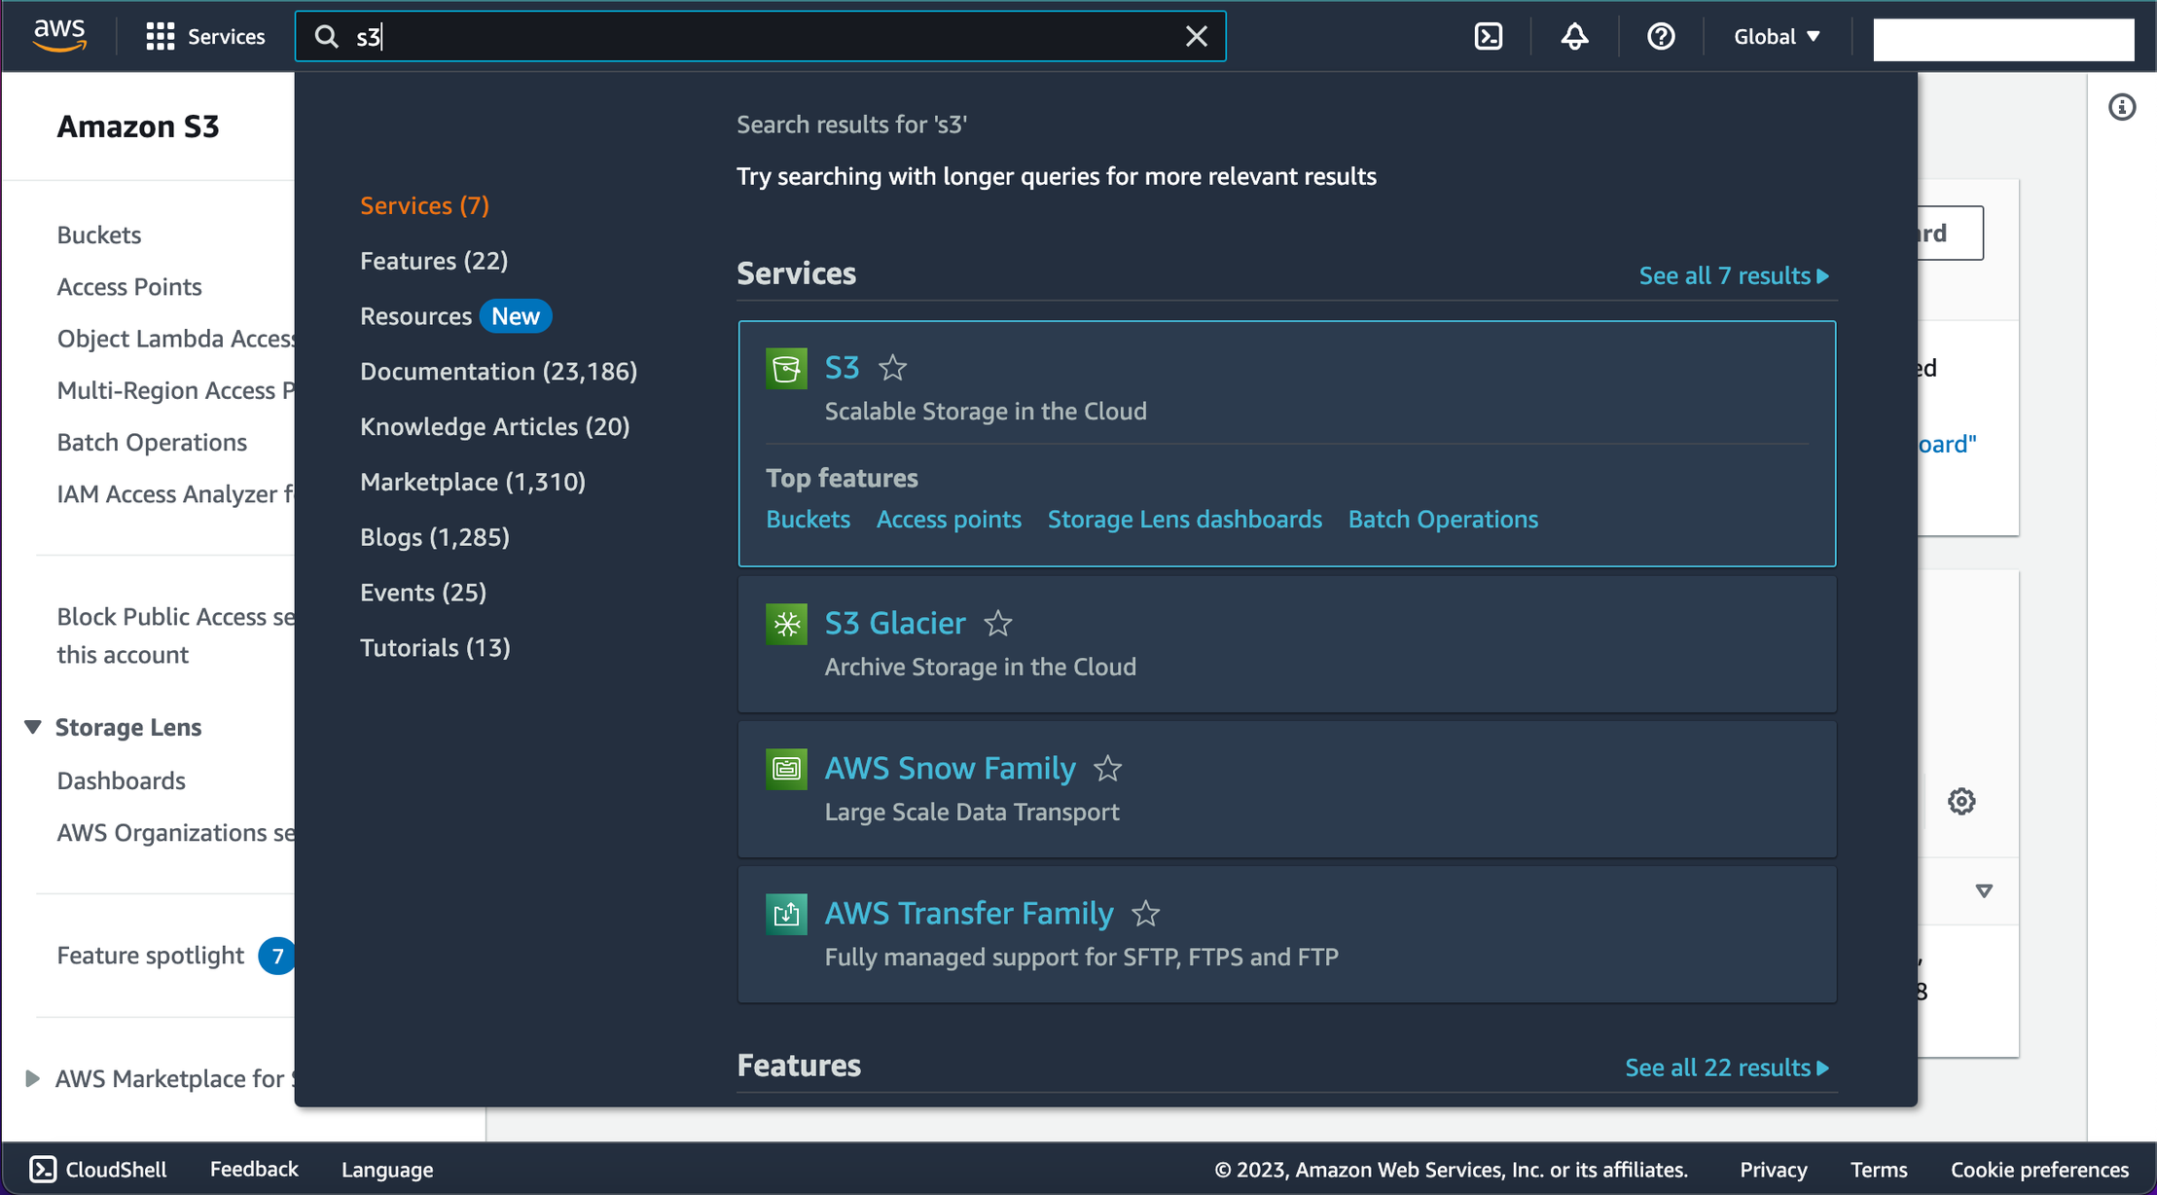The image size is (2157, 1195).
Task: Click in the search input field
Action: [760, 37]
